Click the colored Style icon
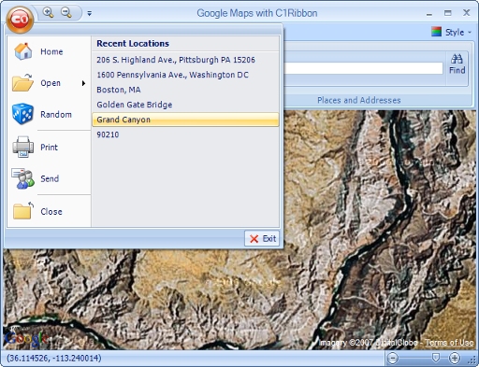This screenshot has height=367, width=479. tap(436, 32)
